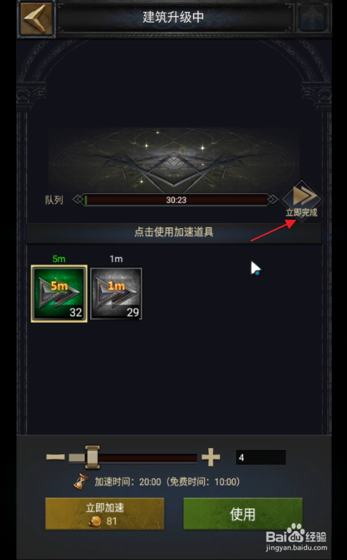This screenshot has height=560, width=347.
Task: Click the green 使用 button
Action: [x=243, y=513]
